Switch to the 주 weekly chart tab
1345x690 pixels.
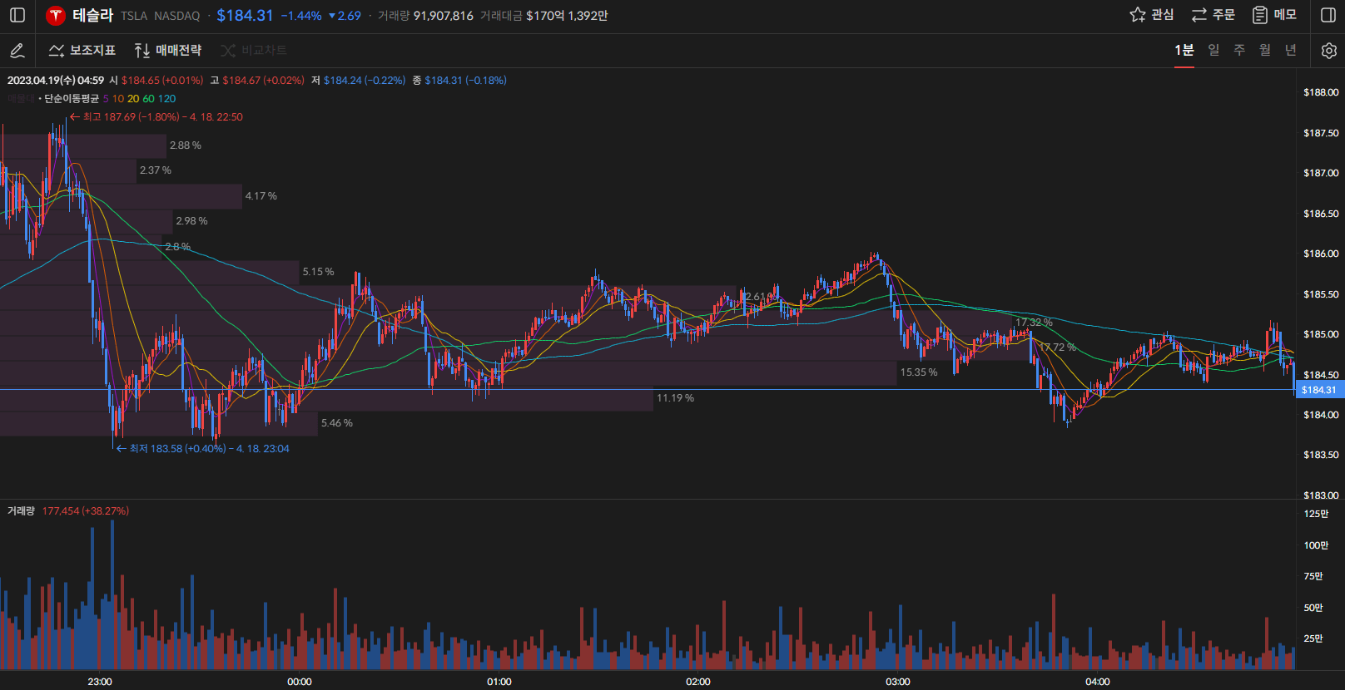pos(1239,51)
